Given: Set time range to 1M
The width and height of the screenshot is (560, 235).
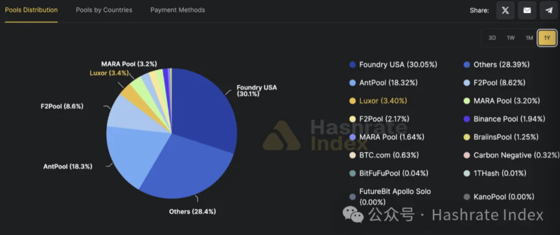Looking at the screenshot, I should [x=529, y=38].
